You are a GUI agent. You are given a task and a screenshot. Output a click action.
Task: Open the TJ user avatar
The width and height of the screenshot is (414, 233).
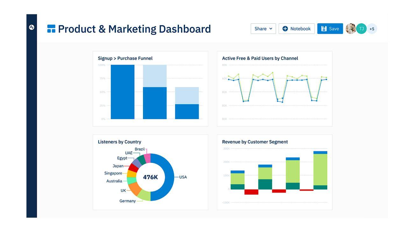[361, 29]
